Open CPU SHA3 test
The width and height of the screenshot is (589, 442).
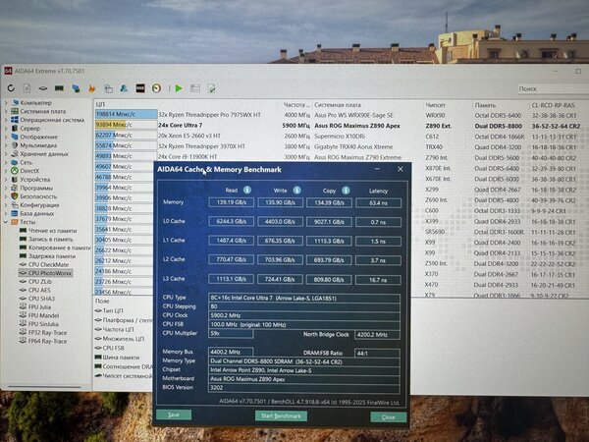tap(41, 299)
